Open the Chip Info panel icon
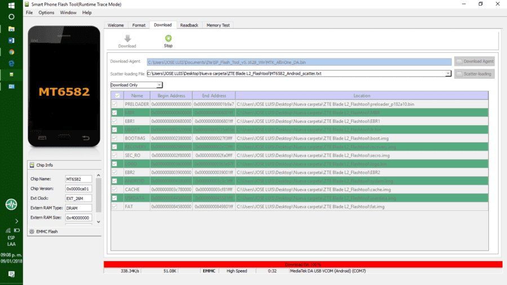The width and height of the screenshot is (507, 285). 32,165
